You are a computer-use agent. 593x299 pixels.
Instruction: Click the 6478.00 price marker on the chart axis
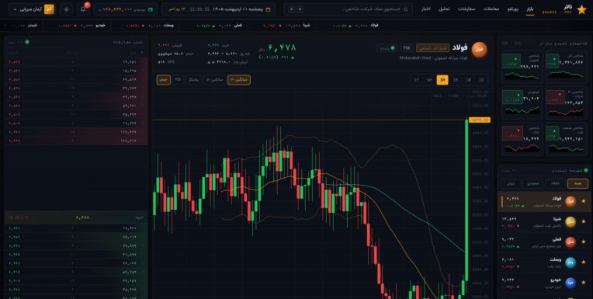coord(479,120)
